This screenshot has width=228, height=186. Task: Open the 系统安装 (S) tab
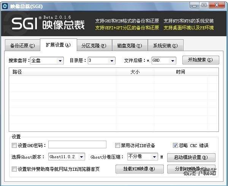(165, 45)
